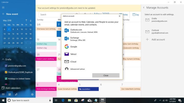
Task: Click the account list scrollbar in the dialog
Action: 122,47
